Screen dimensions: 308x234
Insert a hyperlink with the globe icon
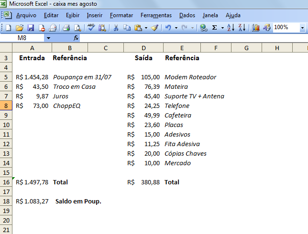coord(204,28)
